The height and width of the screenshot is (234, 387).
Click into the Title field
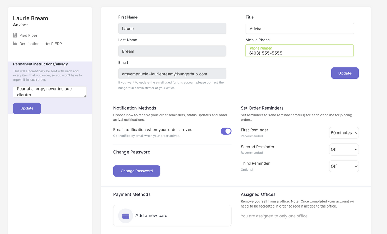[x=299, y=29]
